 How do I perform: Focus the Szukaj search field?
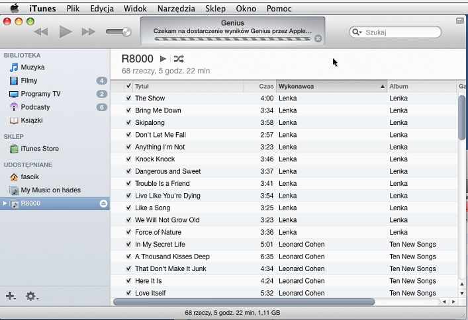(395, 32)
